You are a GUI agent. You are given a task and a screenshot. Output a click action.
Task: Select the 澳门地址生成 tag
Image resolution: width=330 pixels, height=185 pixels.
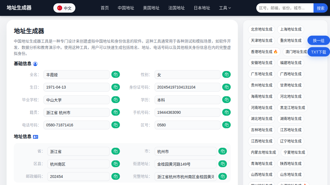pos(295,52)
